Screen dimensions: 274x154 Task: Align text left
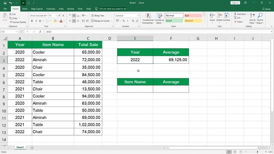point(70,21)
